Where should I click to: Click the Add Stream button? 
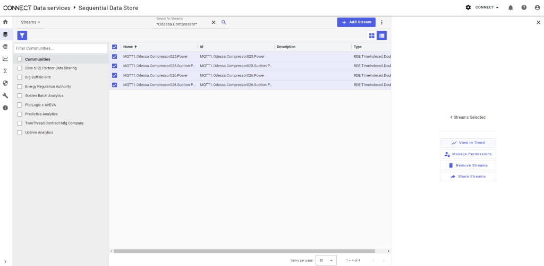(356, 22)
